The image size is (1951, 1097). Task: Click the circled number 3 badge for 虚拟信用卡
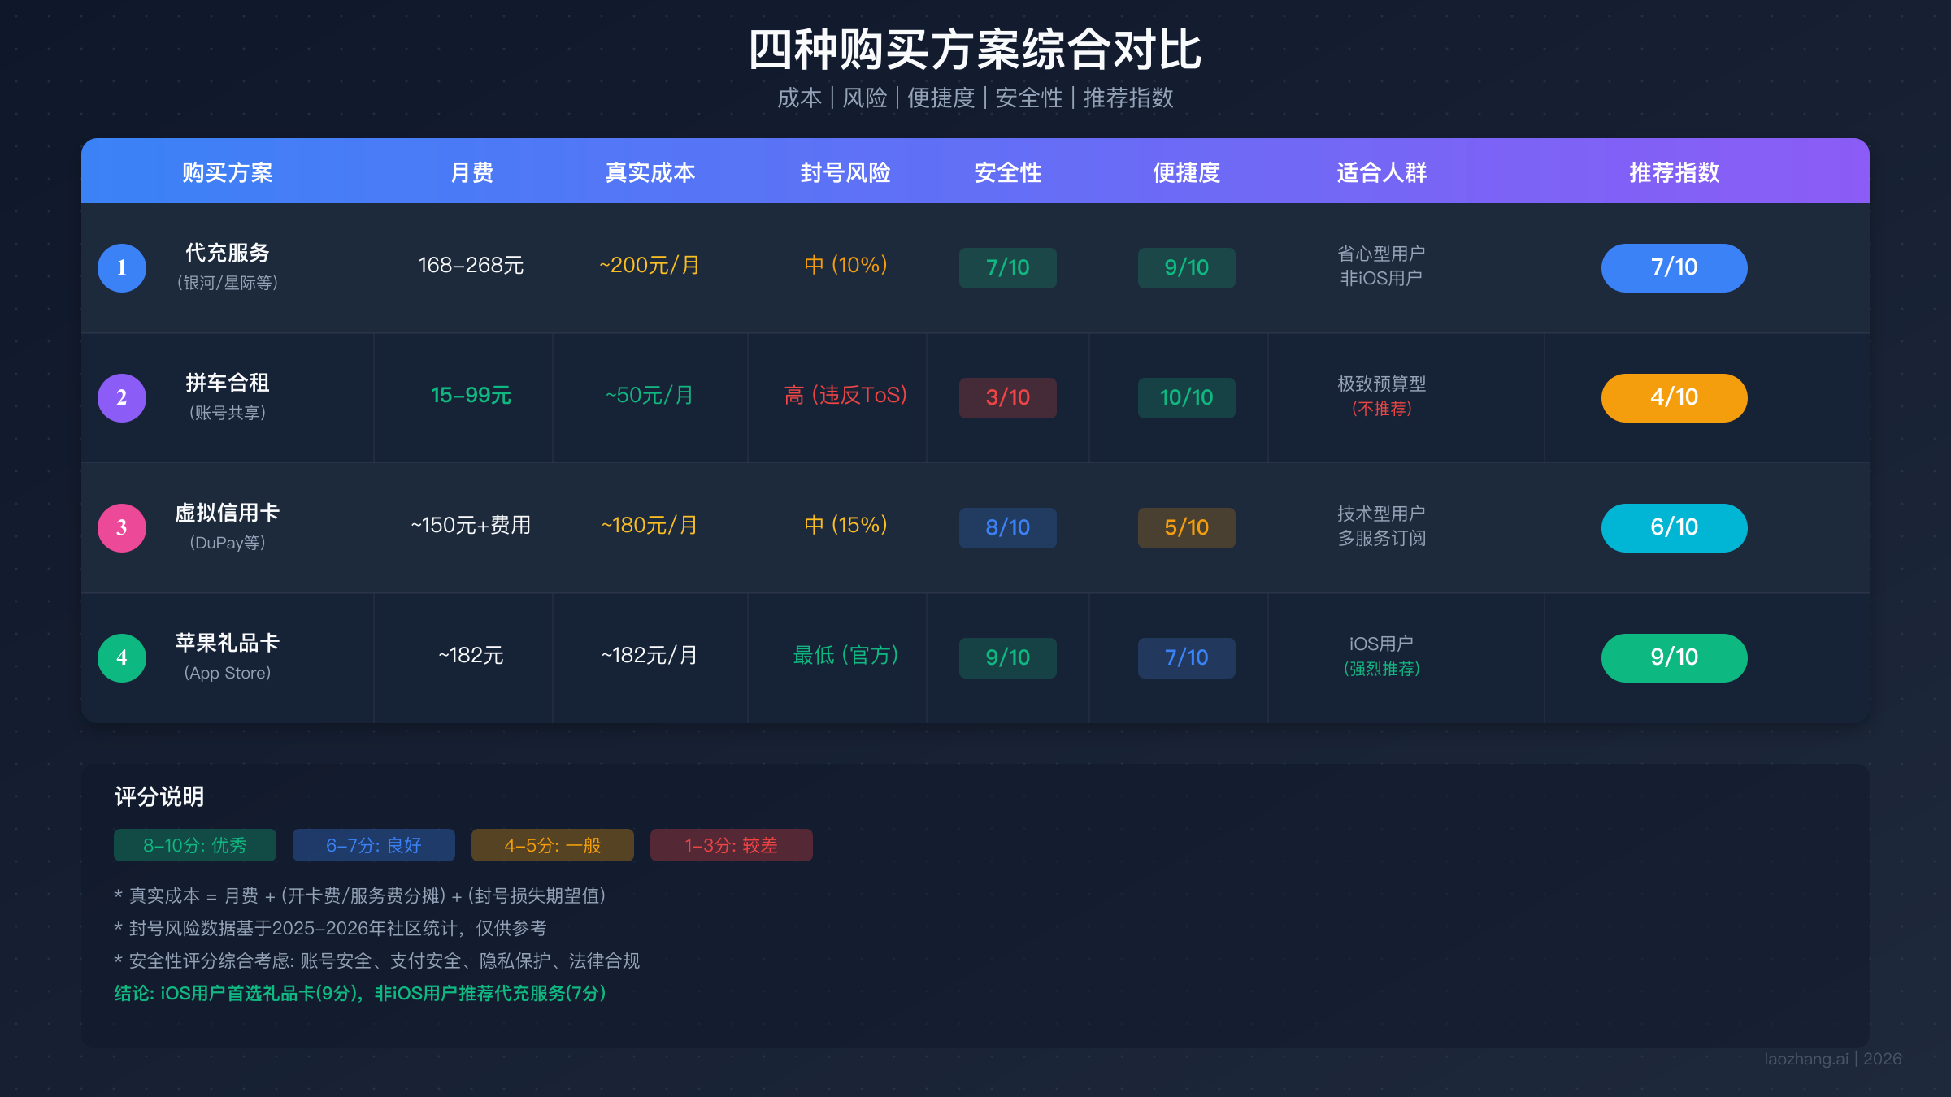121,527
